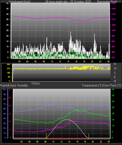The image size is (122, 145).
Task: Click the 270 wind direction axis value
Action: (x=8, y=69)
